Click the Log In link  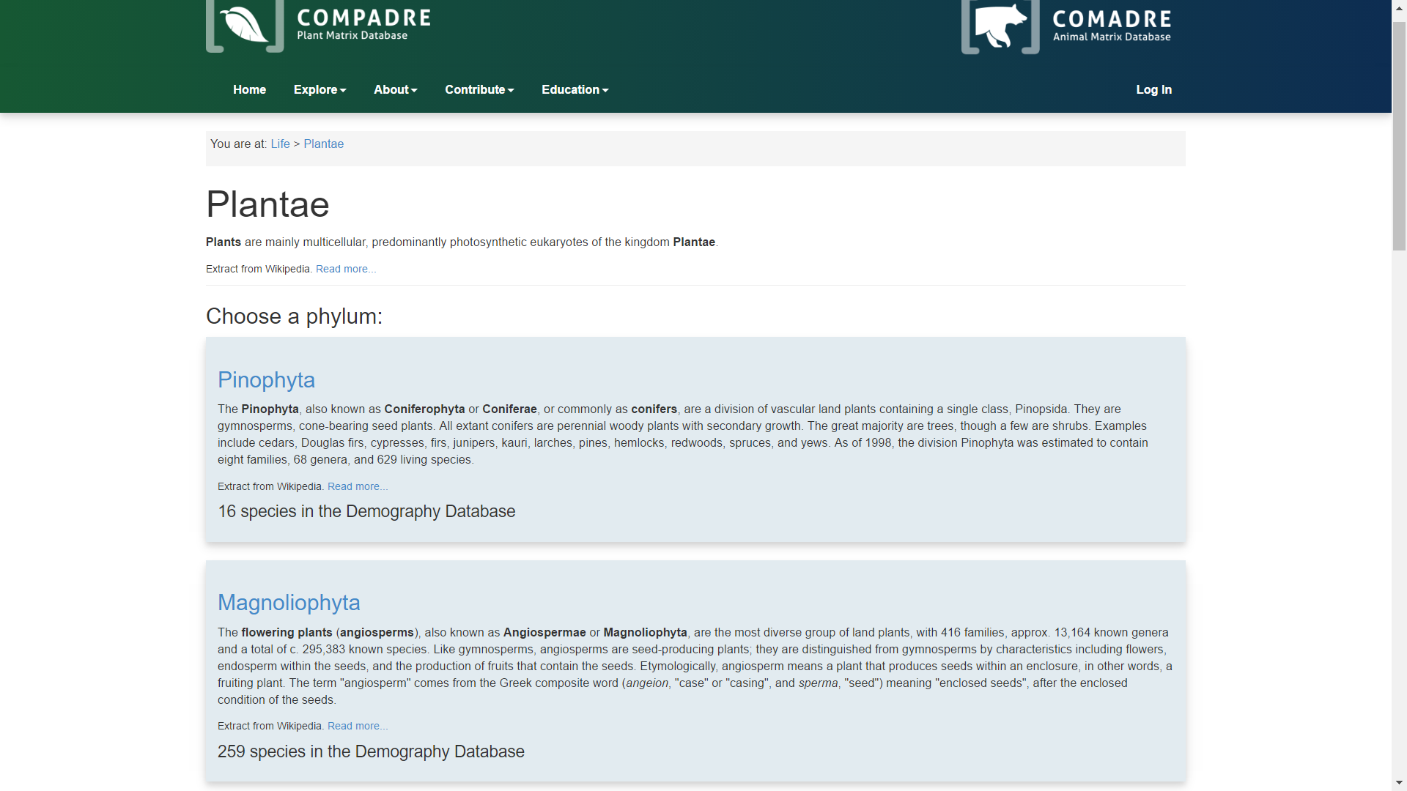click(x=1153, y=89)
